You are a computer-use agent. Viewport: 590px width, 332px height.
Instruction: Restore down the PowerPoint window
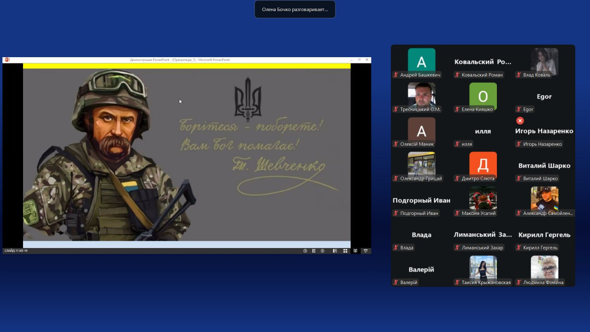pyautogui.click(x=359, y=59)
